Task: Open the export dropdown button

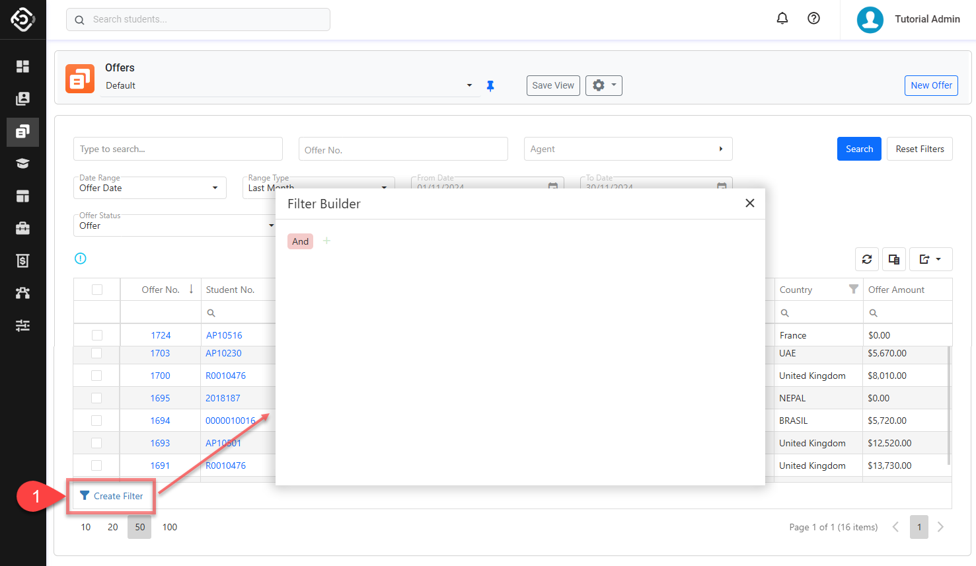Action: point(930,259)
